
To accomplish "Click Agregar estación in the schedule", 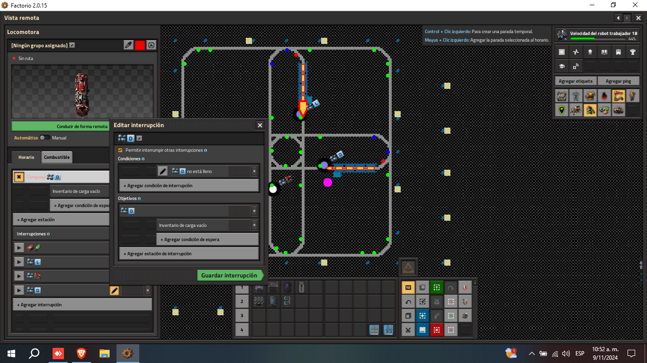I will tap(62, 220).
